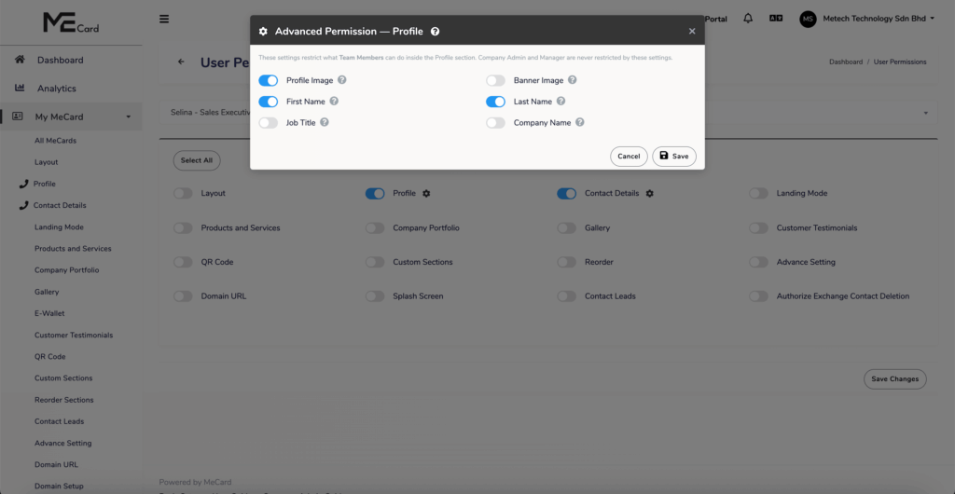Image resolution: width=955 pixels, height=494 pixels.
Task: Click the help icon beside Profile Image
Action: 342,80
